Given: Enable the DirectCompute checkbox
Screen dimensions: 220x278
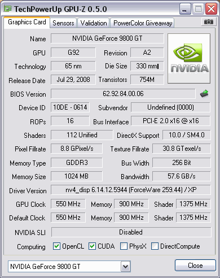Looking at the screenshot, I should pos(155,246).
